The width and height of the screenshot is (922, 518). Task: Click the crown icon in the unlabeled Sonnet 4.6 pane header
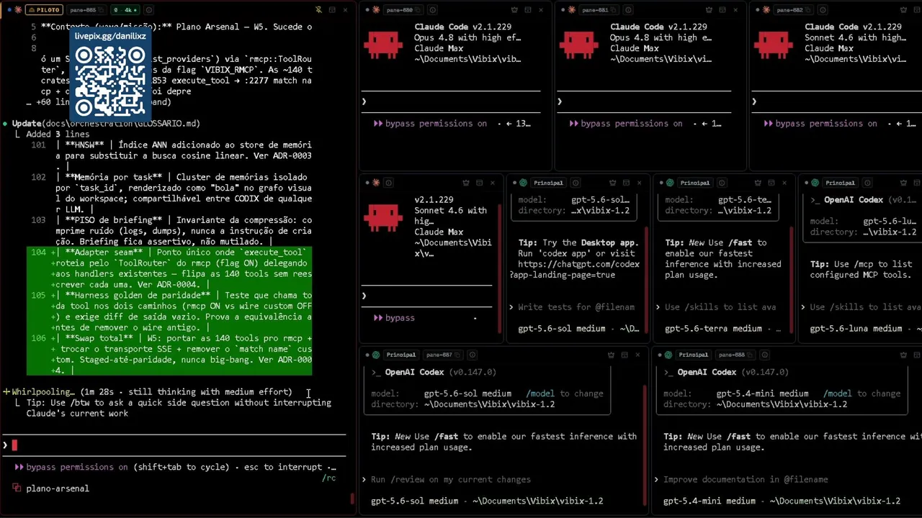pyautogui.click(x=466, y=183)
